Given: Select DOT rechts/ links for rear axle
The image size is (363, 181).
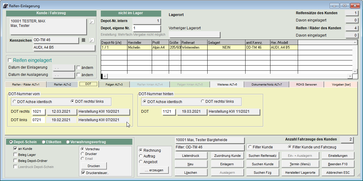Looking at the screenshot, I should click(202, 102).
